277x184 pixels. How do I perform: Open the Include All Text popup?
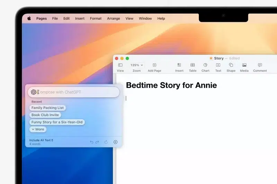click(x=41, y=140)
